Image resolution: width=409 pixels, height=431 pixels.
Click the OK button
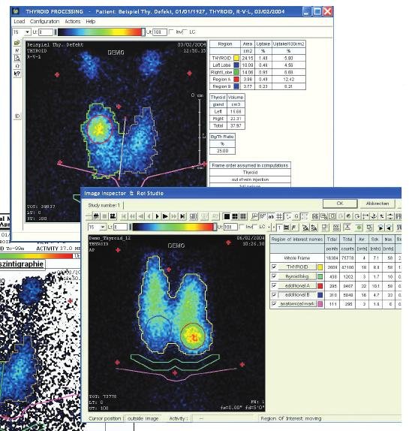pos(340,203)
